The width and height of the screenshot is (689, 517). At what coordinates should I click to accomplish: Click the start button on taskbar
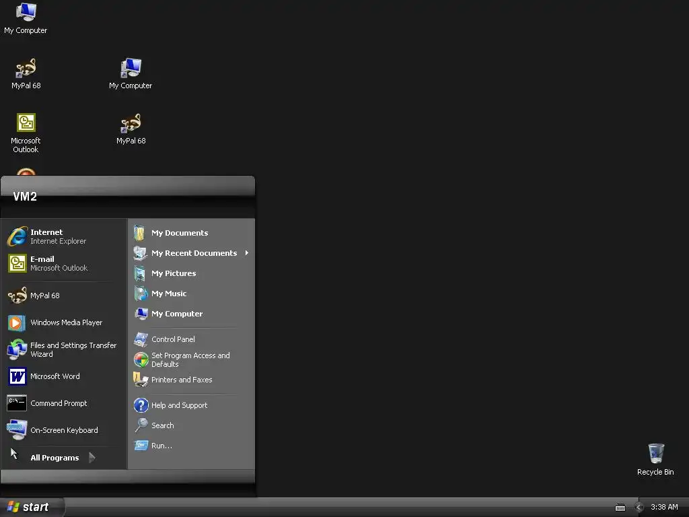point(32,508)
